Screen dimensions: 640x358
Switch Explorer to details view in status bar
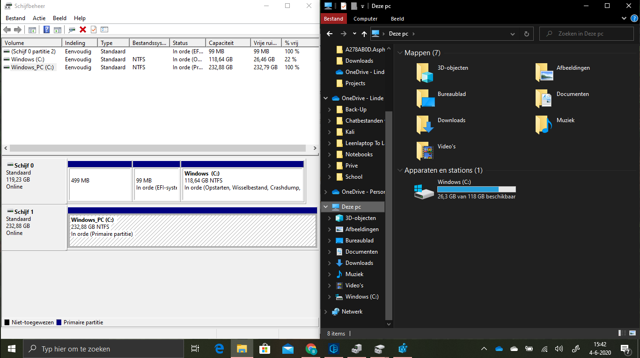pyautogui.click(x=622, y=333)
